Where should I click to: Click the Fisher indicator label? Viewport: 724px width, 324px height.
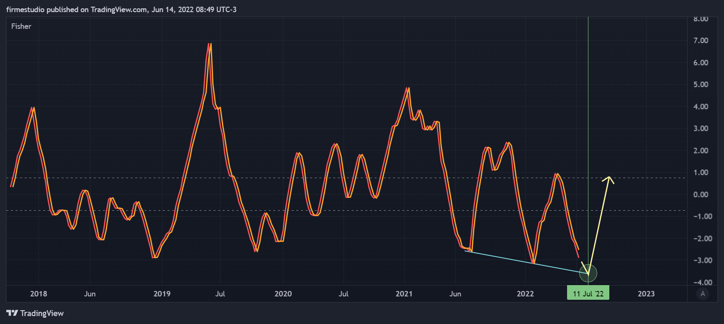(21, 26)
